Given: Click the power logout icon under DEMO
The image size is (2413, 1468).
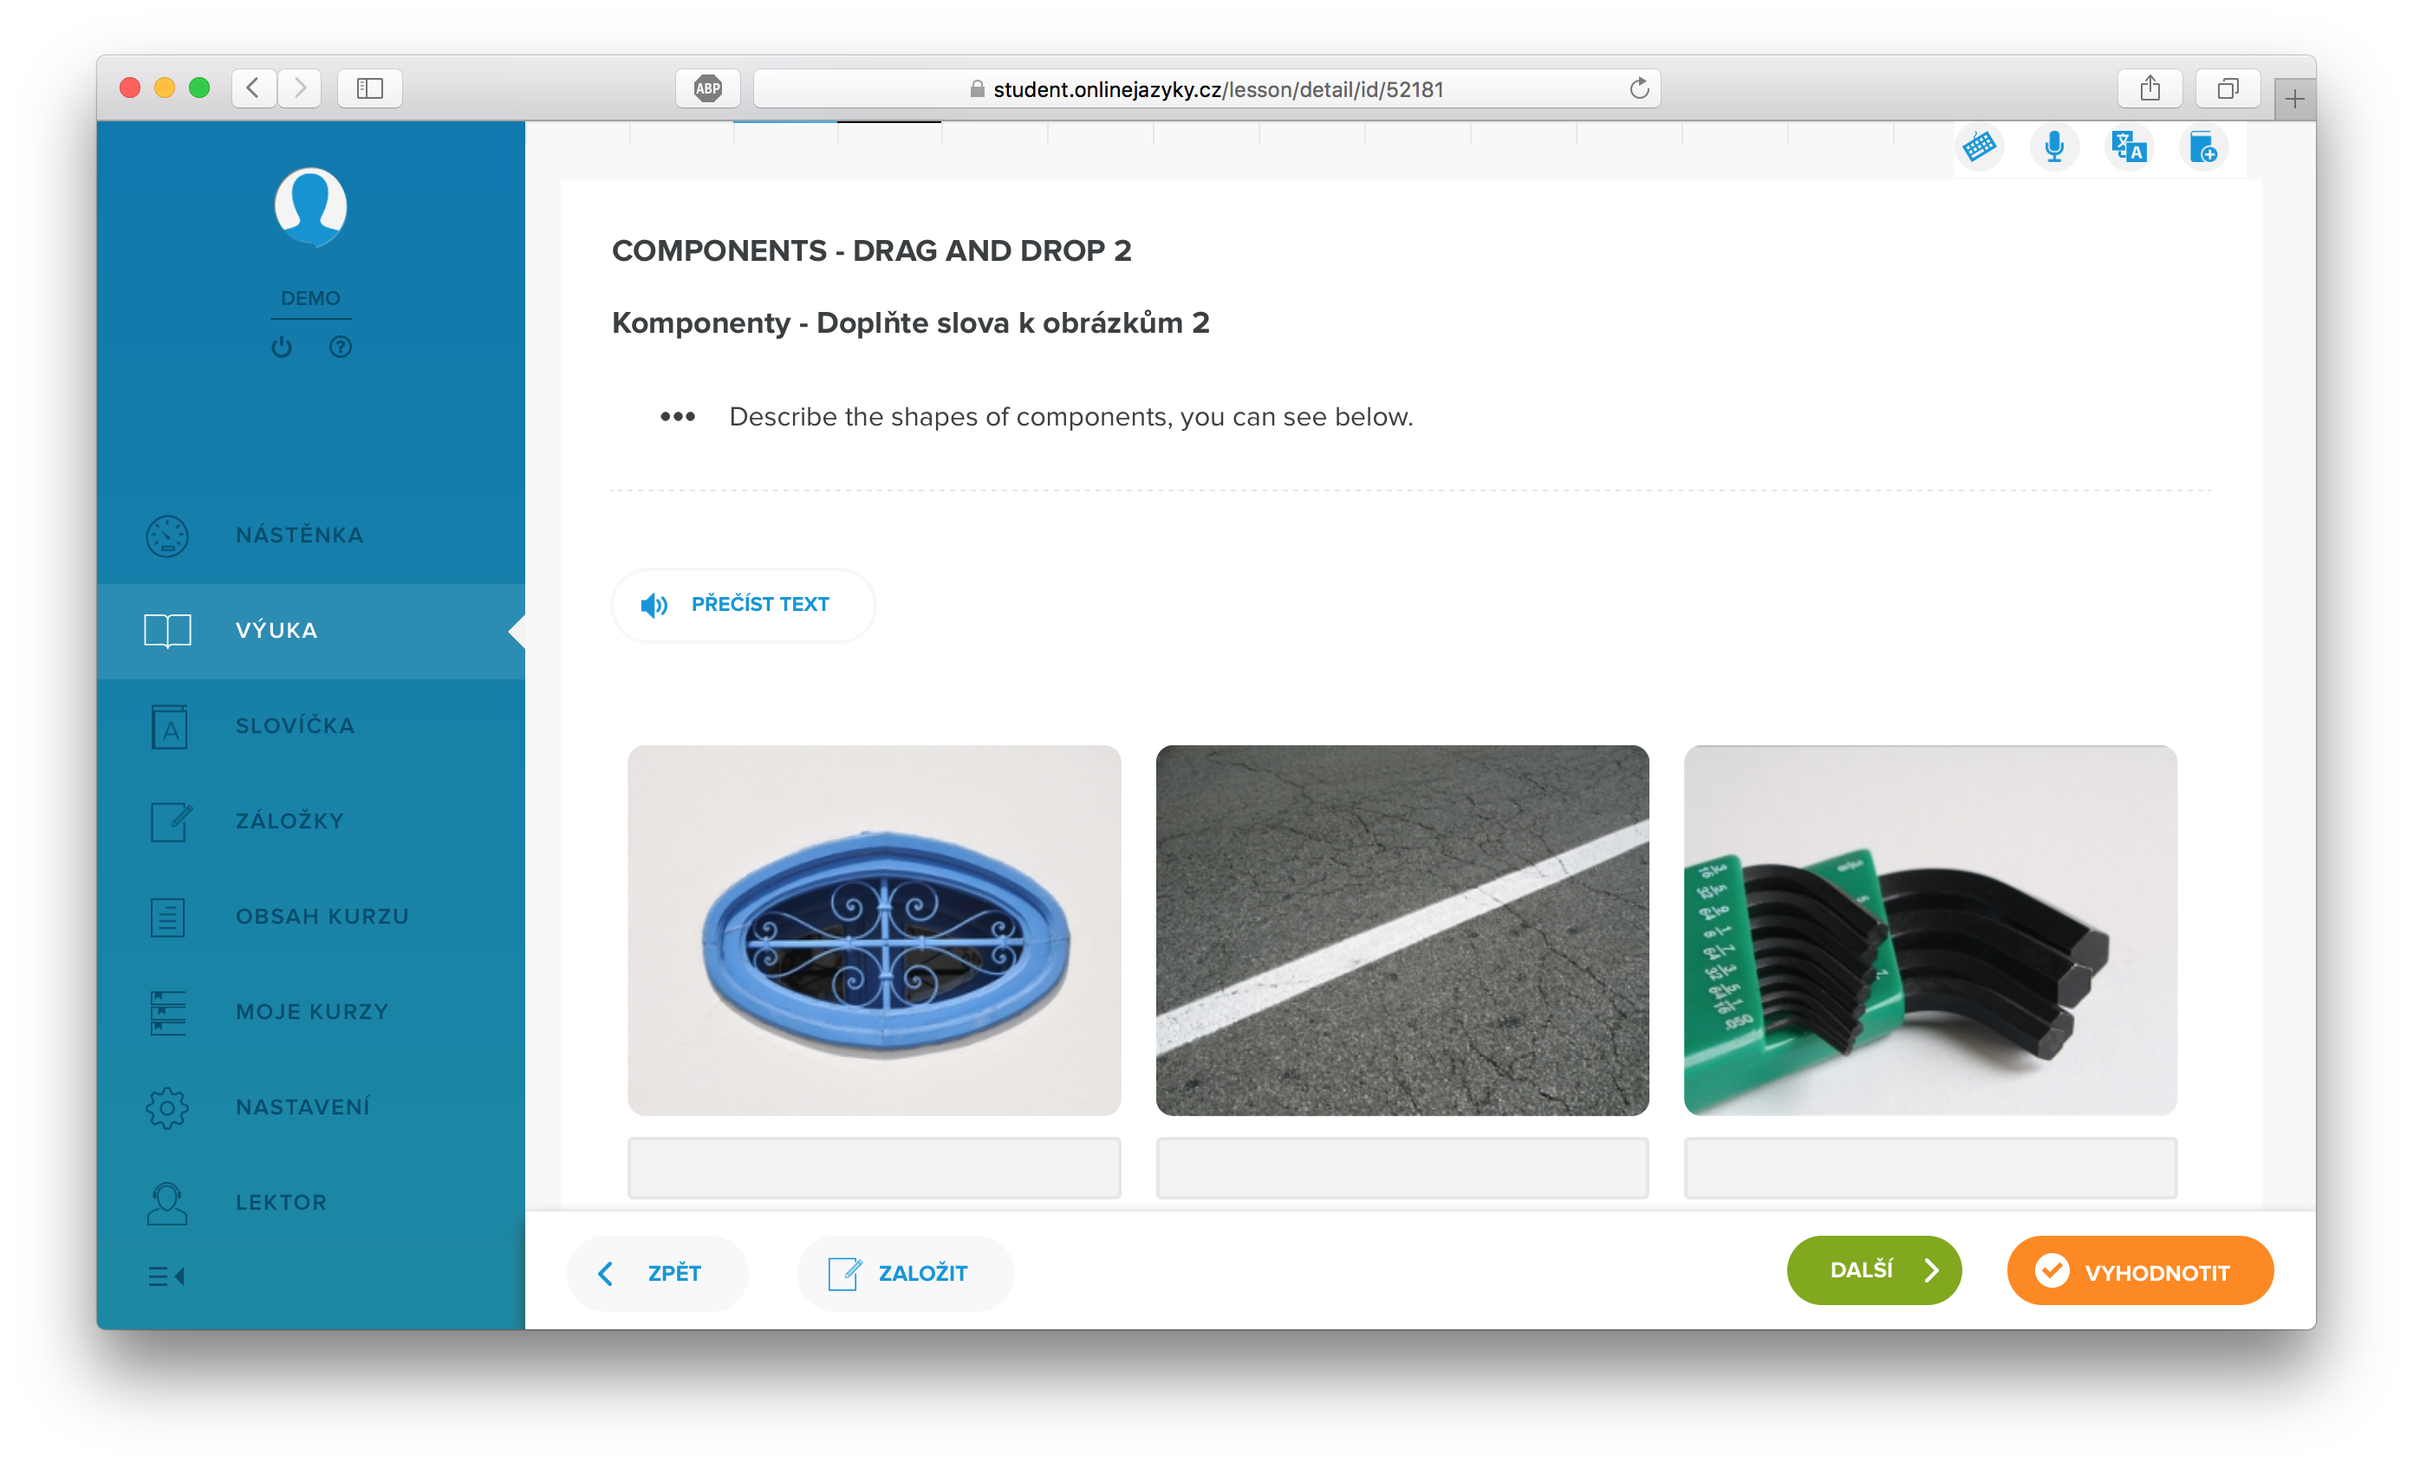Looking at the screenshot, I should 281,347.
